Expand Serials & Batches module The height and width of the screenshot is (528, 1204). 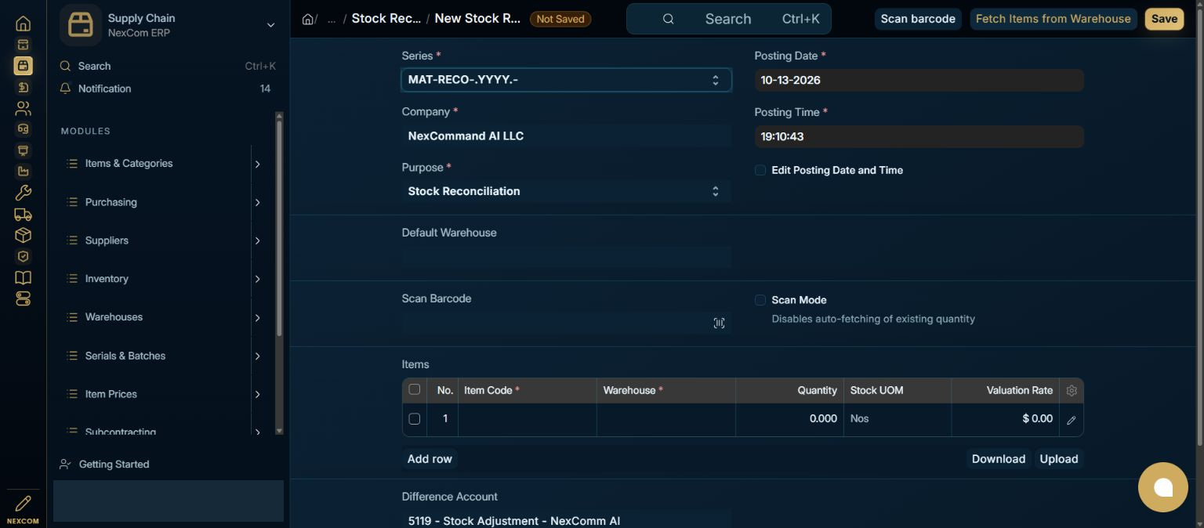coord(257,356)
